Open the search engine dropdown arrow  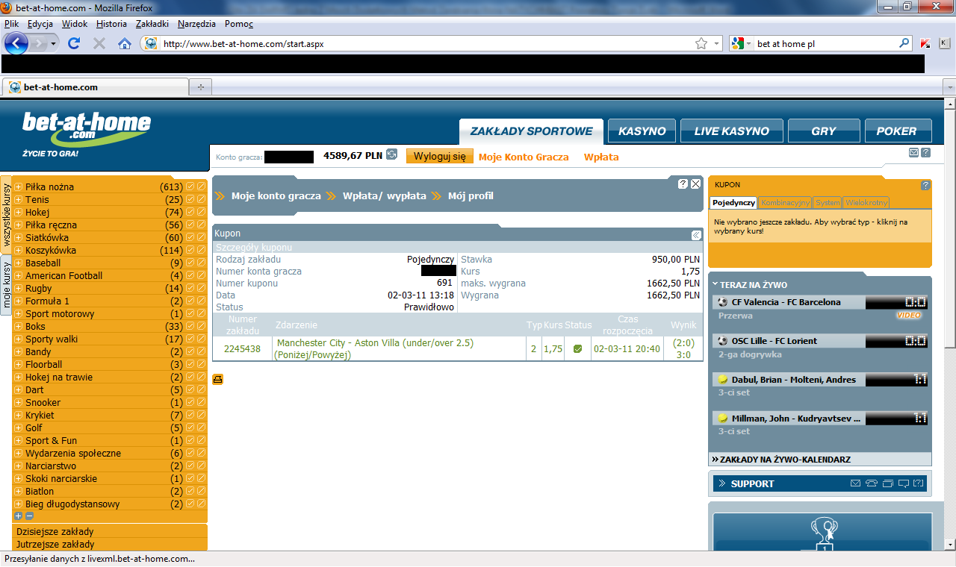[x=749, y=44]
